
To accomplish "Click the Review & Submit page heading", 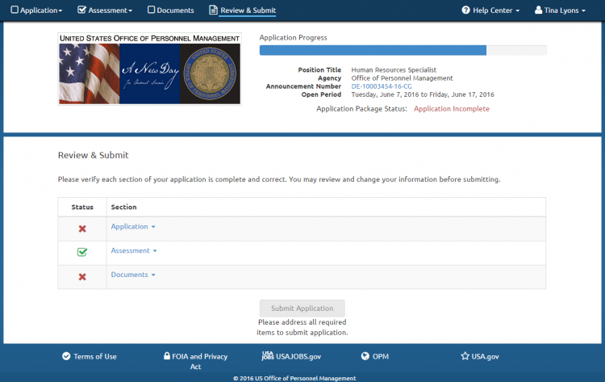I will pos(93,155).
